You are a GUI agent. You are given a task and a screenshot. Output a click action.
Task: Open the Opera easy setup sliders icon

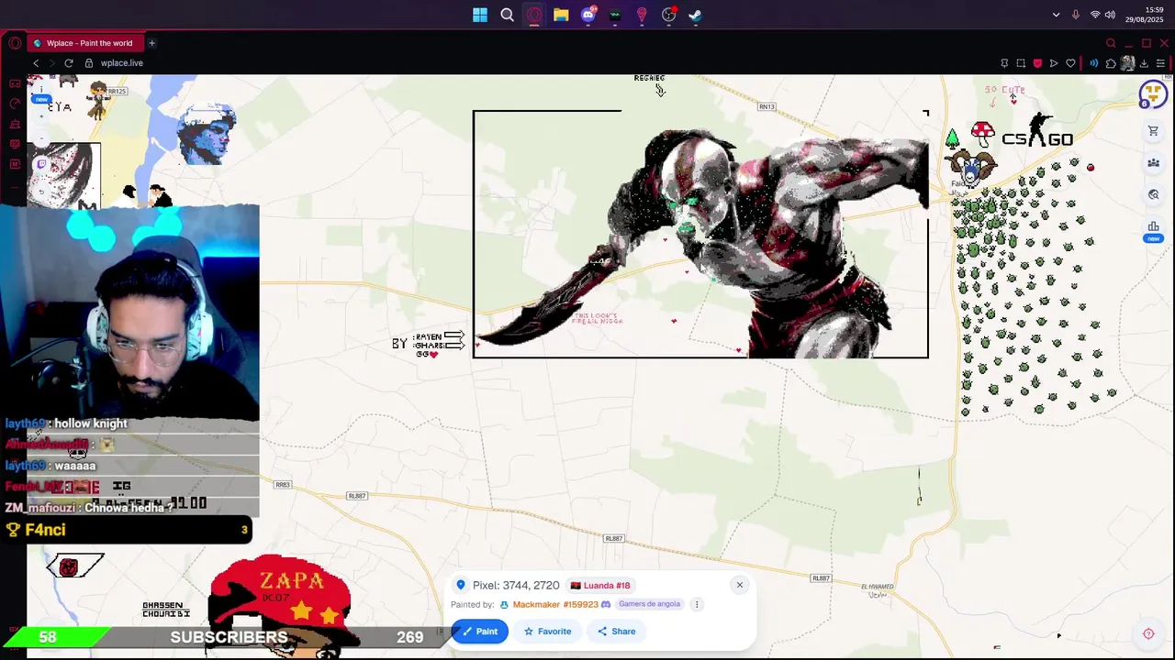tap(1160, 63)
